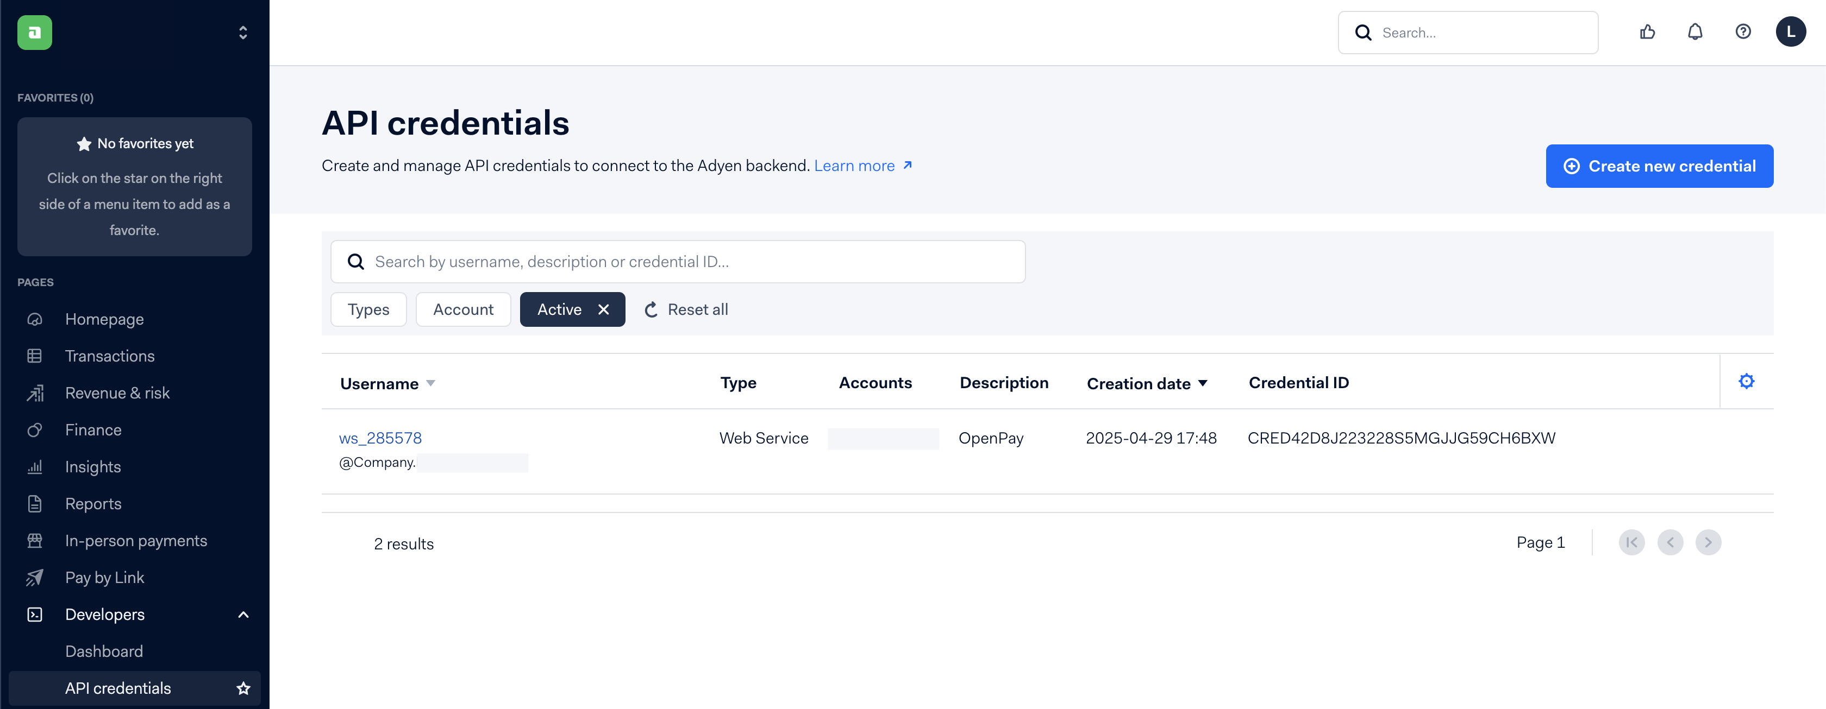Viewport: 1826px width, 709px height.
Task: Sort by Username column arrow
Action: 430,383
